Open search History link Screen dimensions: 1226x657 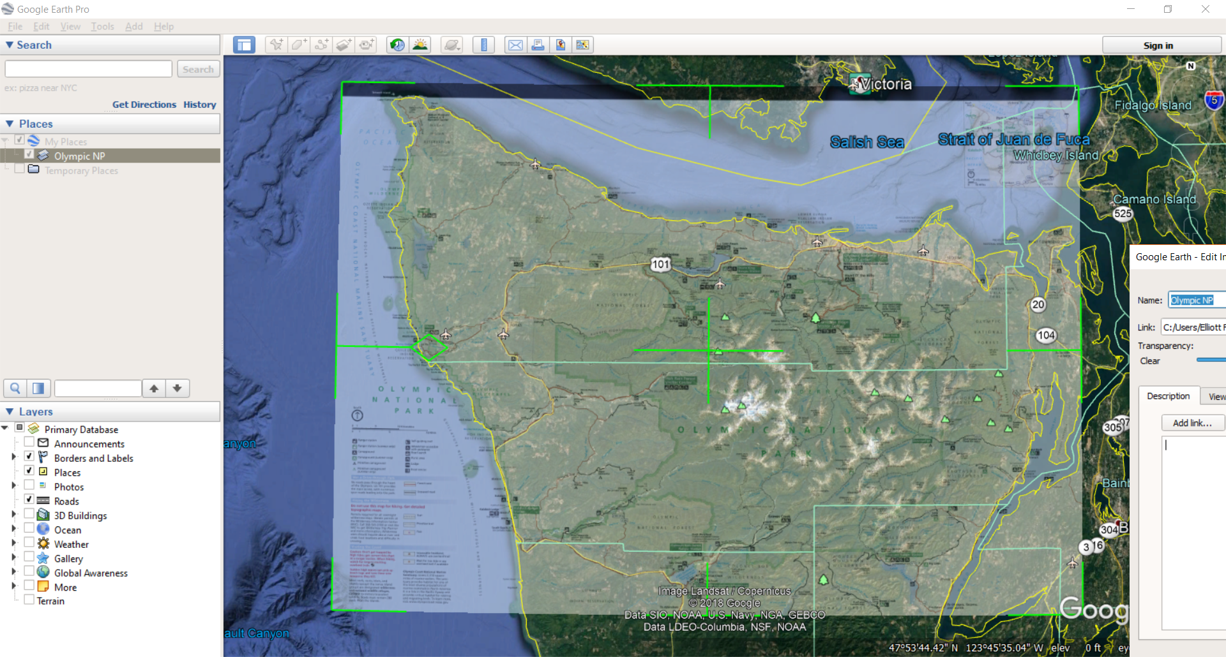click(x=200, y=105)
